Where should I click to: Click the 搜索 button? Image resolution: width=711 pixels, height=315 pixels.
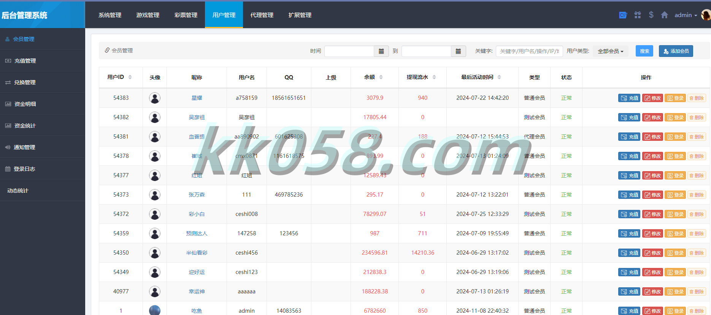point(644,51)
